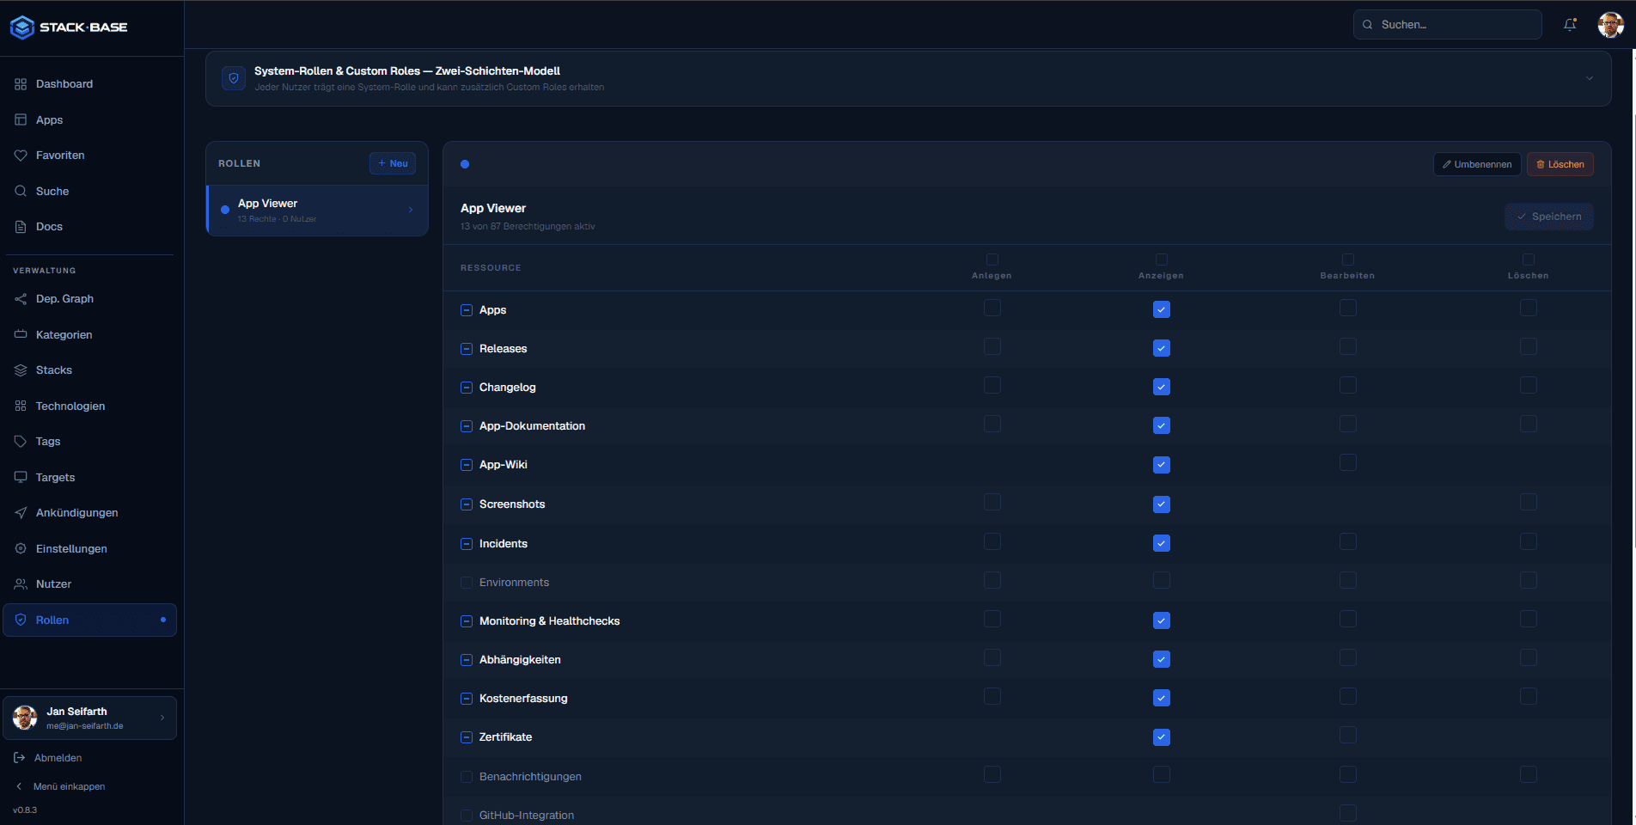This screenshot has width=1636, height=825.
Task: Click the Einstellungen gear icon
Action: (21, 549)
